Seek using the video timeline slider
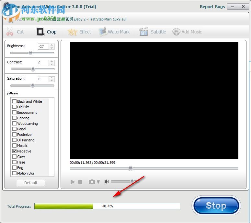This screenshot has height=223, width=251. click(131, 168)
